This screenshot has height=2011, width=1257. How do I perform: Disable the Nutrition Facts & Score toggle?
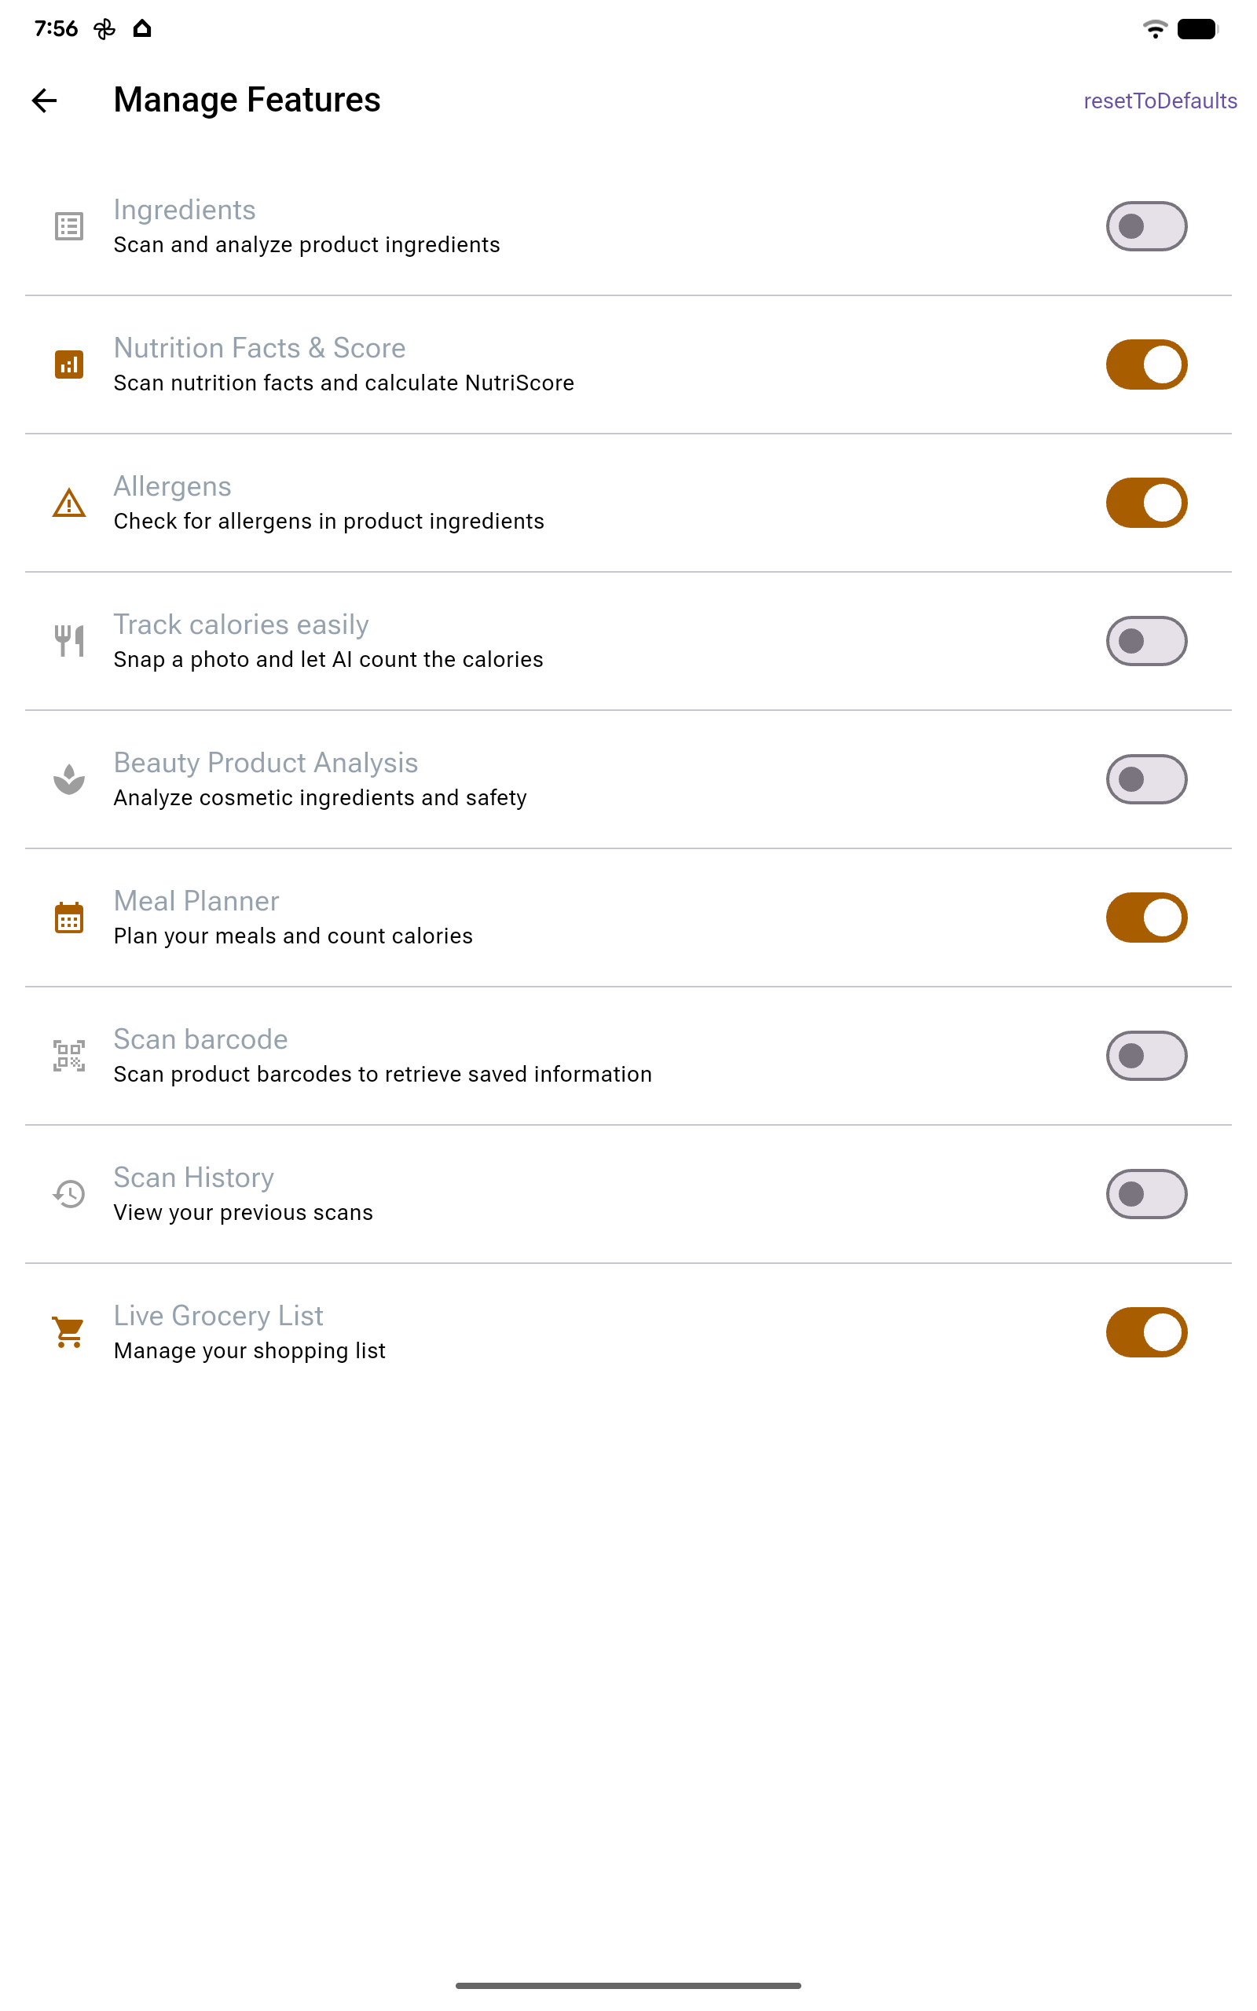[x=1147, y=364]
